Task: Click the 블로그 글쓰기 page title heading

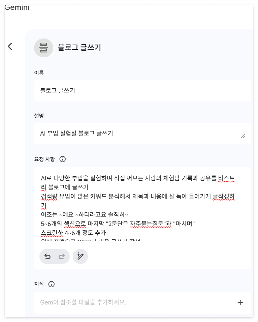Action: click(79, 48)
